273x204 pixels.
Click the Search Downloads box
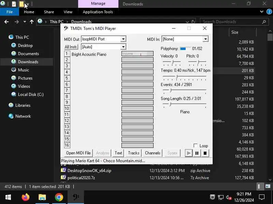[234, 22]
